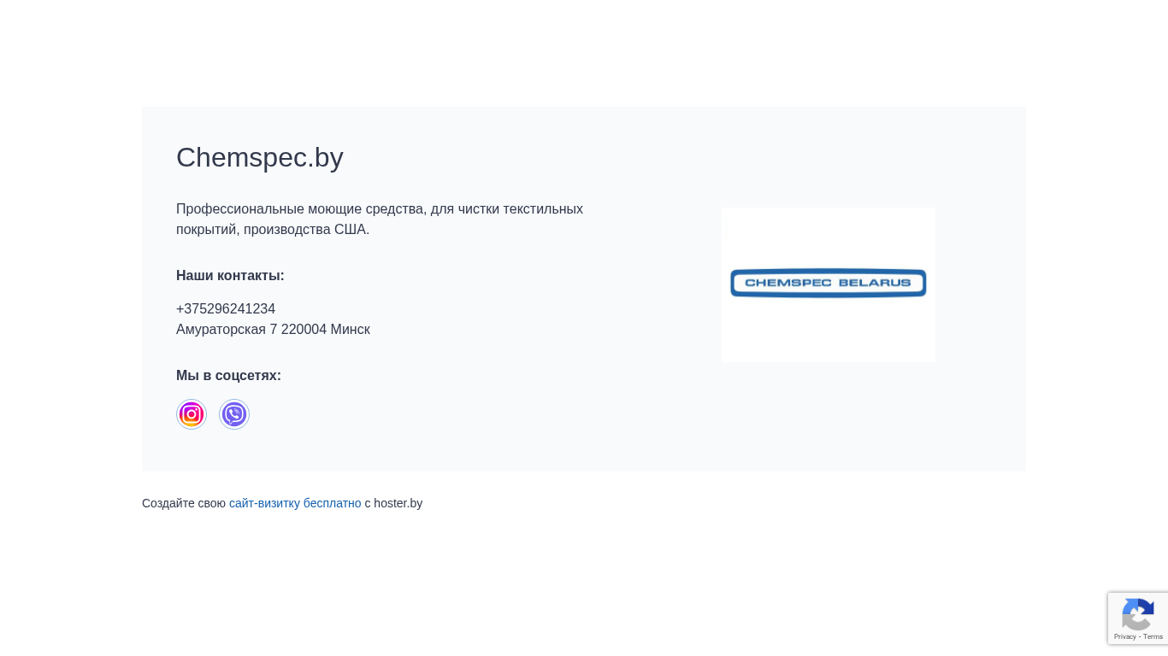Follow the 'сайт-визитку бесплатно' link
Screen dimensions: 1168x656
(295, 503)
